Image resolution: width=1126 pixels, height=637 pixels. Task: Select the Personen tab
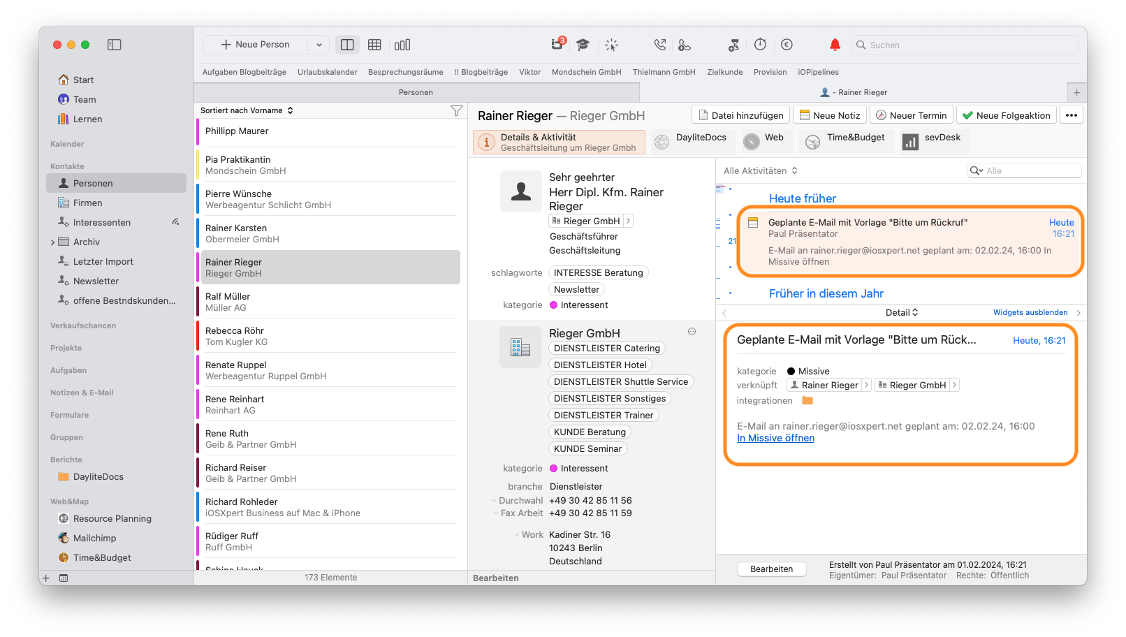(416, 92)
